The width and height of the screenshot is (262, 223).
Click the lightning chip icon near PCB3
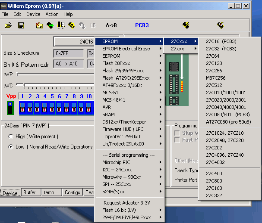[186, 25]
